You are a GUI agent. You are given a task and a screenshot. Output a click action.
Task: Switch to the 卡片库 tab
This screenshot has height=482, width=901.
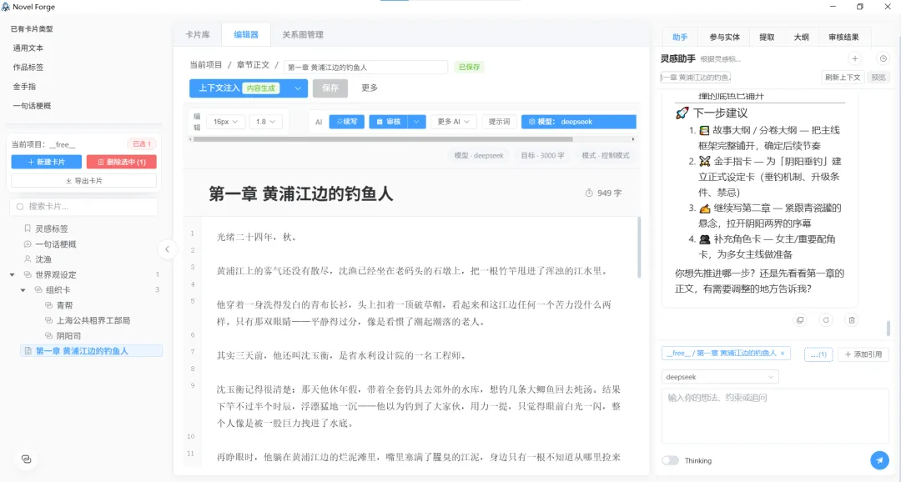coord(198,34)
